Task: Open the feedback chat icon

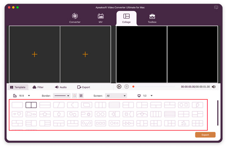Action: [216, 8]
